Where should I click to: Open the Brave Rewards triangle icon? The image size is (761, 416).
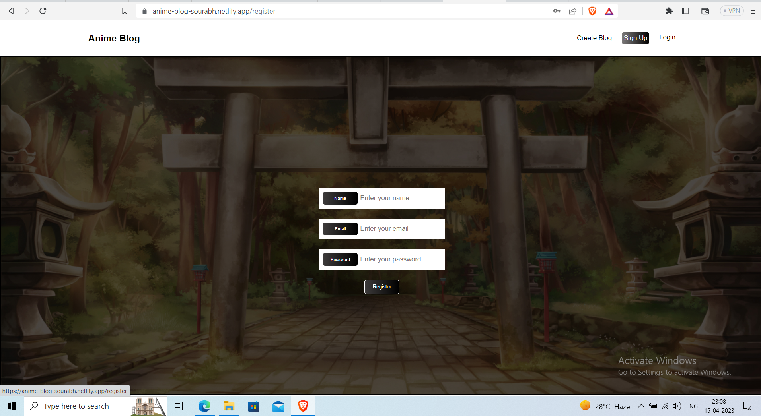[x=609, y=11]
